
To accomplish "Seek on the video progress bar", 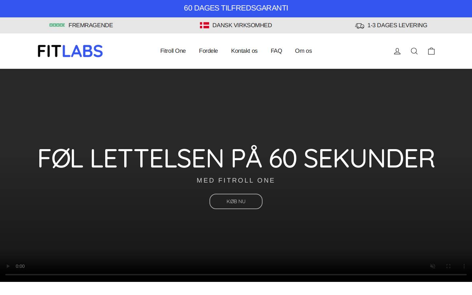I will 236,274.
